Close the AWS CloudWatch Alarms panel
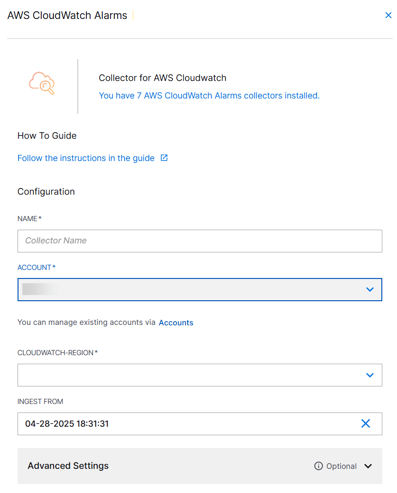This screenshot has height=493, width=397. coord(388,16)
